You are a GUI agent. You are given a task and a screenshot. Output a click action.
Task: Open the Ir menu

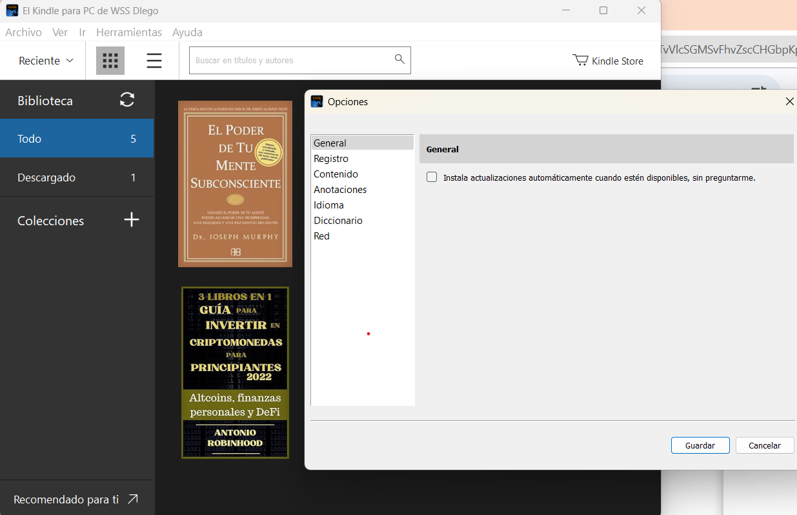pyautogui.click(x=82, y=32)
